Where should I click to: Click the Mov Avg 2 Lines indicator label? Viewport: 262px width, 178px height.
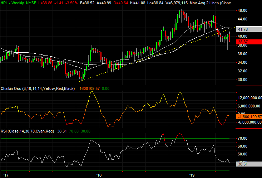coord(213,3)
